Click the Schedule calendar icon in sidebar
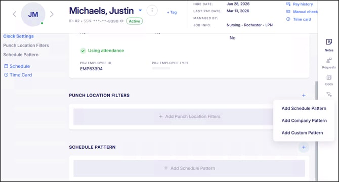Image resolution: width=339 pixels, height=182 pixels. [6, 66]
